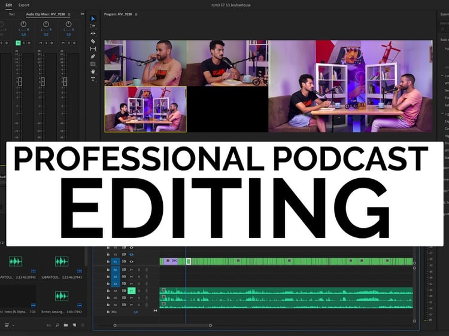Click the timeline horizontal zoom scrollbar

(x=163, y=325)
